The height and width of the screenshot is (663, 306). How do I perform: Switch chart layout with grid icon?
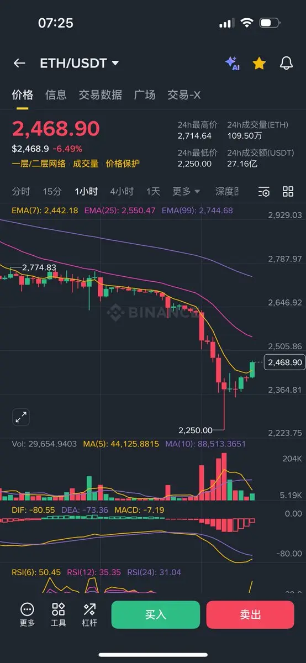[288, 192]
